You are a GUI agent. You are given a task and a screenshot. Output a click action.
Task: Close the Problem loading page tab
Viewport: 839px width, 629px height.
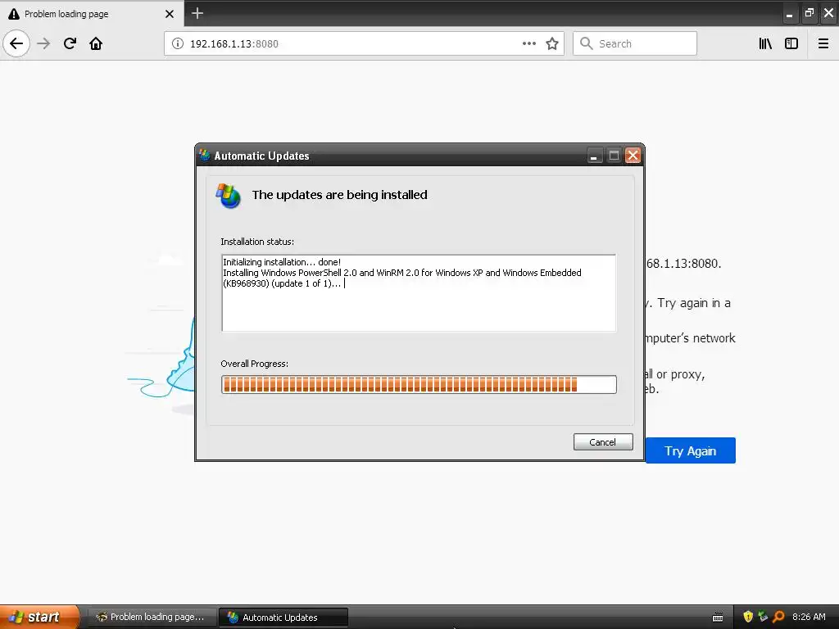169,14
